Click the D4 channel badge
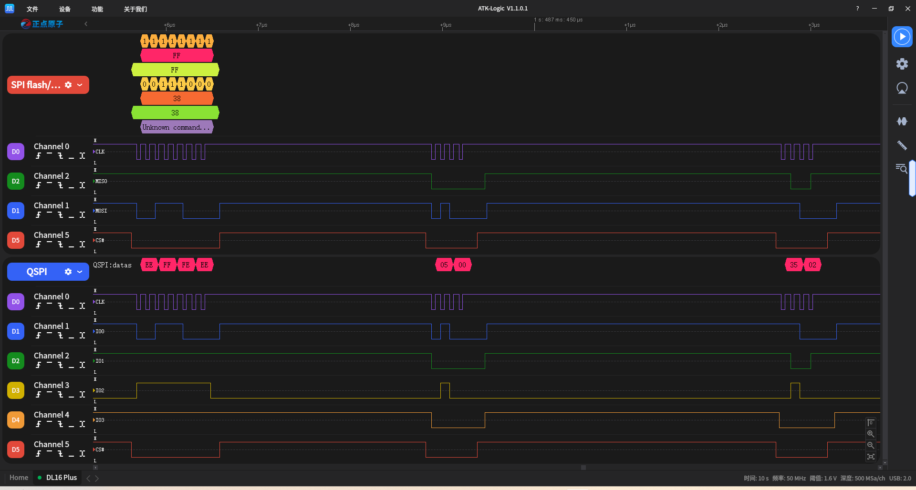This screenshot has height=490, width=916. click(16, 420)
